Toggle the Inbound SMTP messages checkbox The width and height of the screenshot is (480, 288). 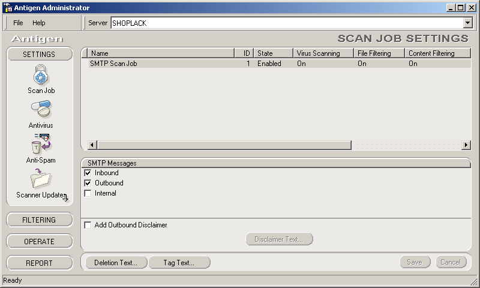[88, 173]
